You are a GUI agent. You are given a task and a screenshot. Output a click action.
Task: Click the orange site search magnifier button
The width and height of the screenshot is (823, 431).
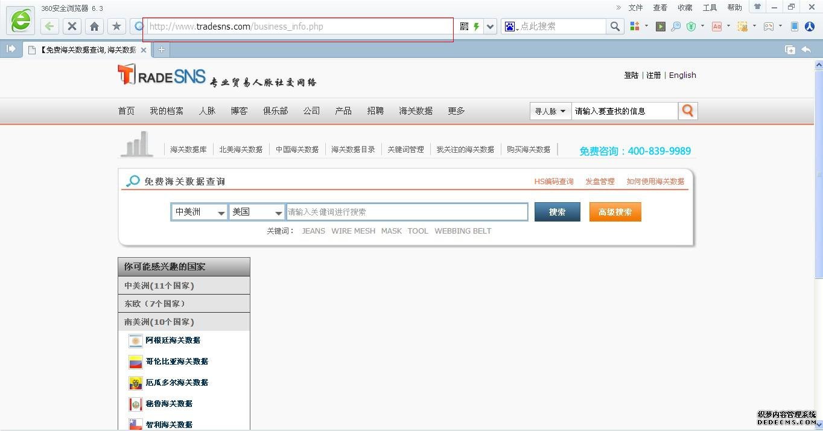point(688,111)
